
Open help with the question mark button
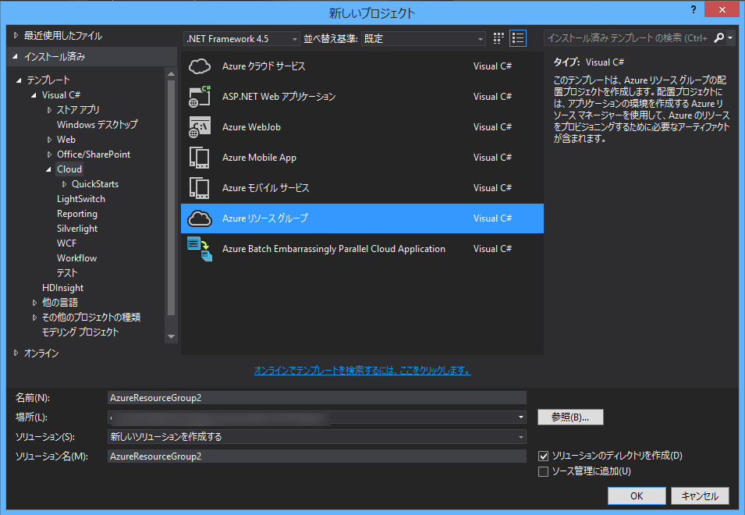click(694, 9)
